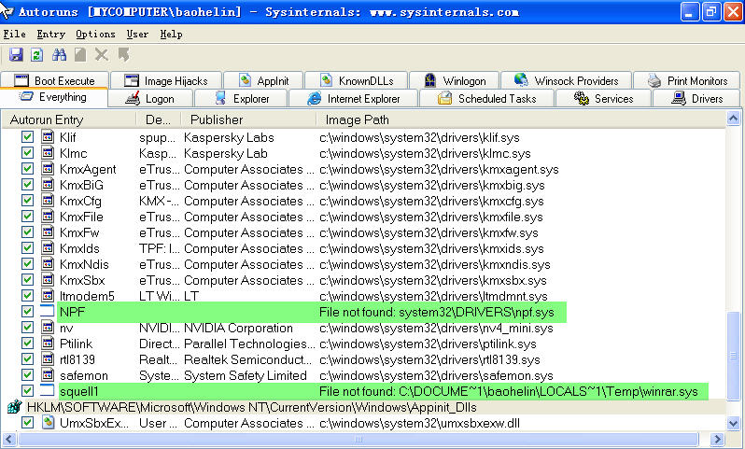Click the Find binoculars icon

59,55
